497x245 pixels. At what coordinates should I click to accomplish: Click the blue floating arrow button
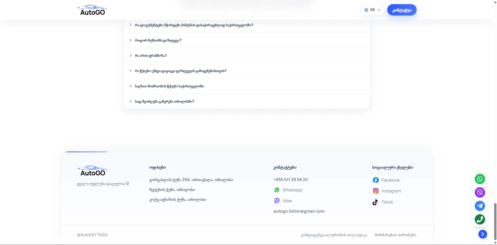coord(482,234)
